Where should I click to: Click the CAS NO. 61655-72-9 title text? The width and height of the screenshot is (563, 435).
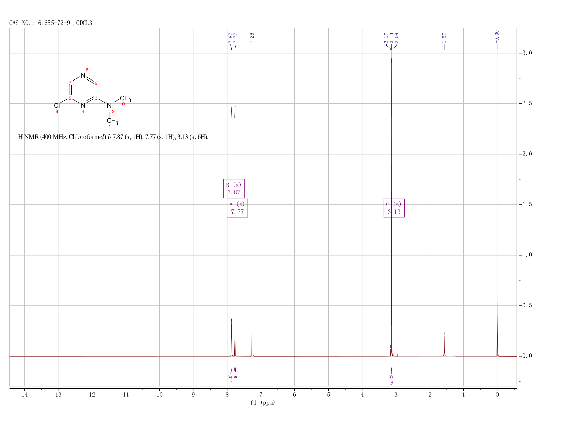coord(50,23)
